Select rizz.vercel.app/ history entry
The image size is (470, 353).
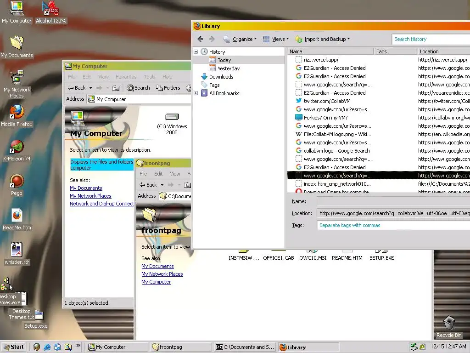tap(379, 60)
